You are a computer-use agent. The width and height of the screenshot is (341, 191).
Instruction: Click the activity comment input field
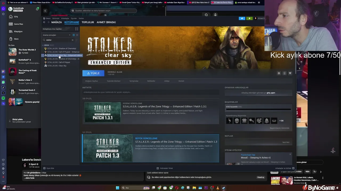pyautogui.click(x=151, y=92)
